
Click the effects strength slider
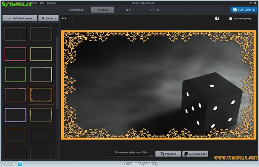(131, 156)
